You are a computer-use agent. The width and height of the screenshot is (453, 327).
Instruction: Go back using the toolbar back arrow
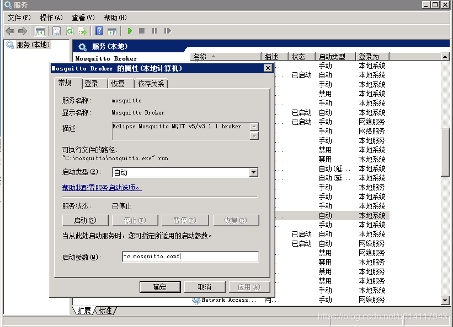[10, 31]
